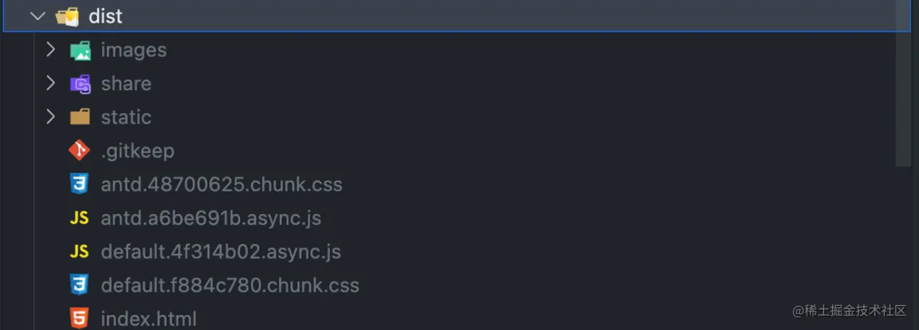Image resolution: width=919 pixels, height=330 pixels.
Task: Open default.4f314b02.async.js file
Action: [221, 252]
